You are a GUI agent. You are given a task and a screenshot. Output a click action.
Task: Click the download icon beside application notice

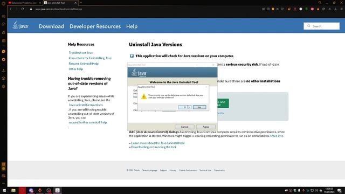132,56
